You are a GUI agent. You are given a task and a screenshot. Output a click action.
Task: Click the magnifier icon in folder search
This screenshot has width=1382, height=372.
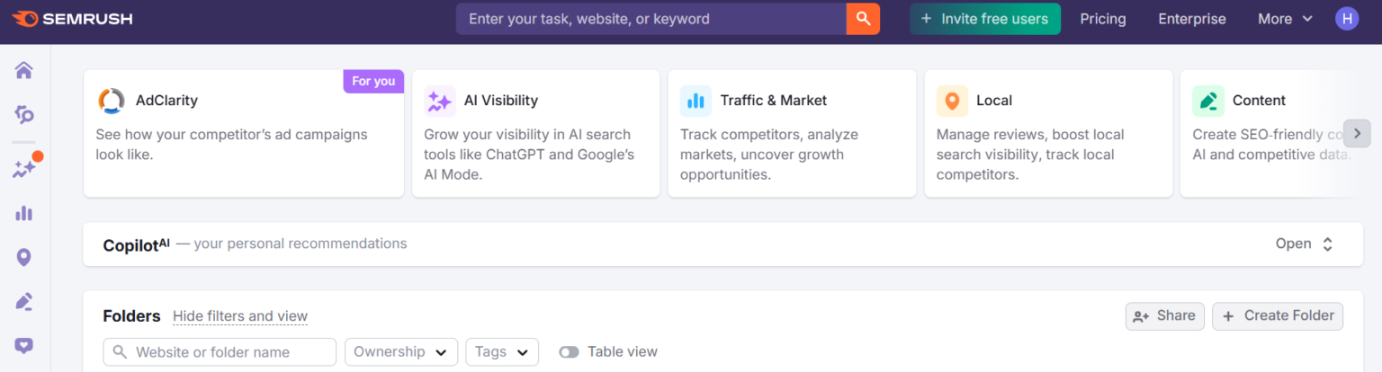120,352
